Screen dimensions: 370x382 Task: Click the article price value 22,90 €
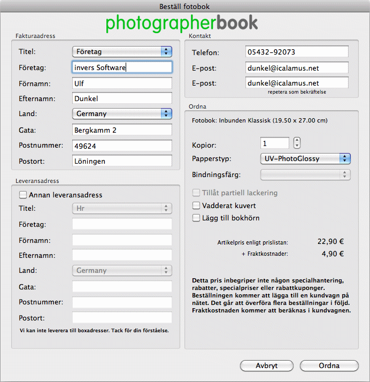(330, 241)
